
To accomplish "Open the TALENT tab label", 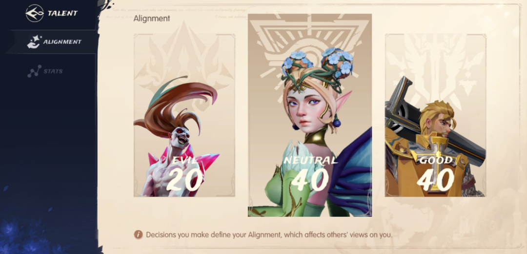I will (62, 14).
